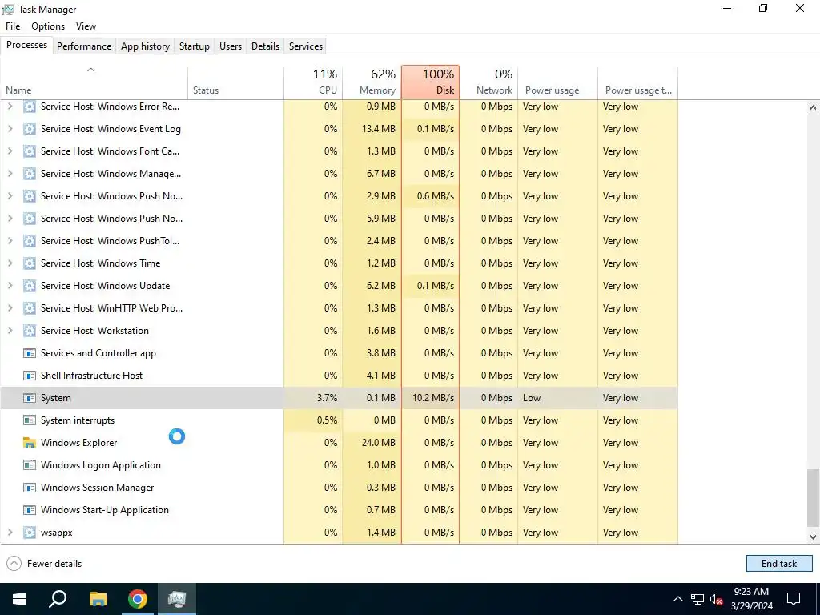
Task: Open the View menu
Action: tap(86, 26)
